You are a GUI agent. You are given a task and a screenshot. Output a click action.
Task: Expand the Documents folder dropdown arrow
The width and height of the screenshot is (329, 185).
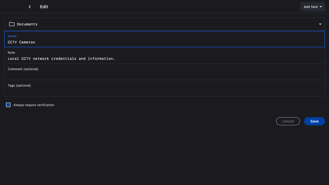click(320, 24)
